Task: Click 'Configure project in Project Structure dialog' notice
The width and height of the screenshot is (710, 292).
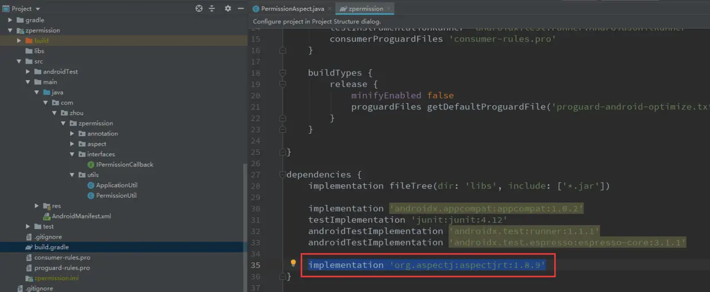Action: [x=316, y=22]
